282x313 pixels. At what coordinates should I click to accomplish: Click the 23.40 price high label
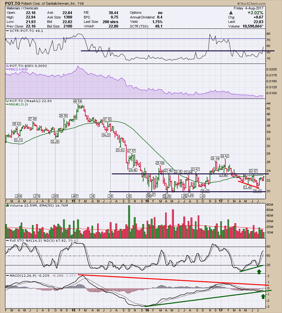(168, 171)
